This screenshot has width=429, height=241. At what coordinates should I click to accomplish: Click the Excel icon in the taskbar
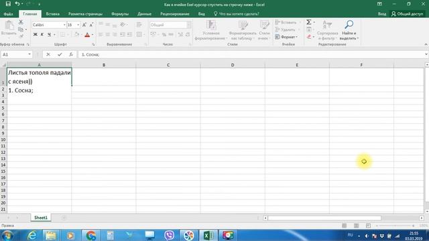208,235
